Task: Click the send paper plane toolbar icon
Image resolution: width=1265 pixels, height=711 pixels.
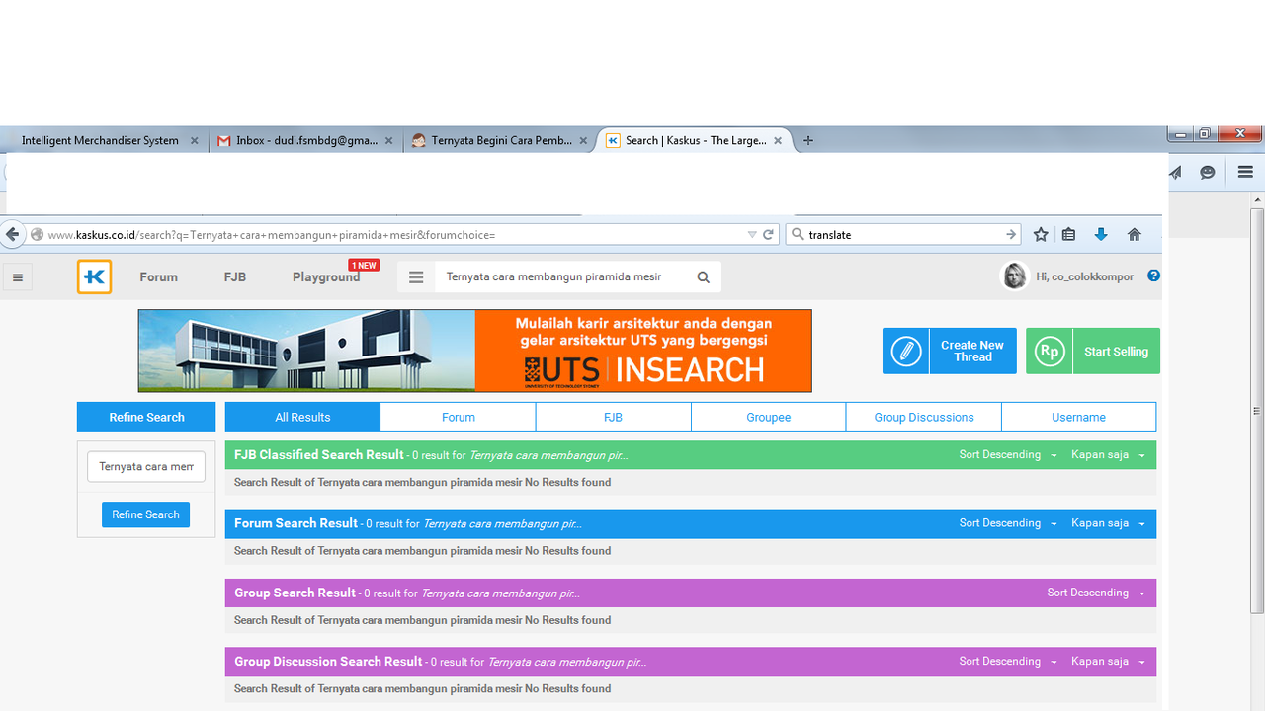Action: pyautogui.click(x=1176, y=172)
